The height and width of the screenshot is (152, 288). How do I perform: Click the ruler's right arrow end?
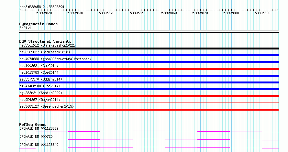278,10
